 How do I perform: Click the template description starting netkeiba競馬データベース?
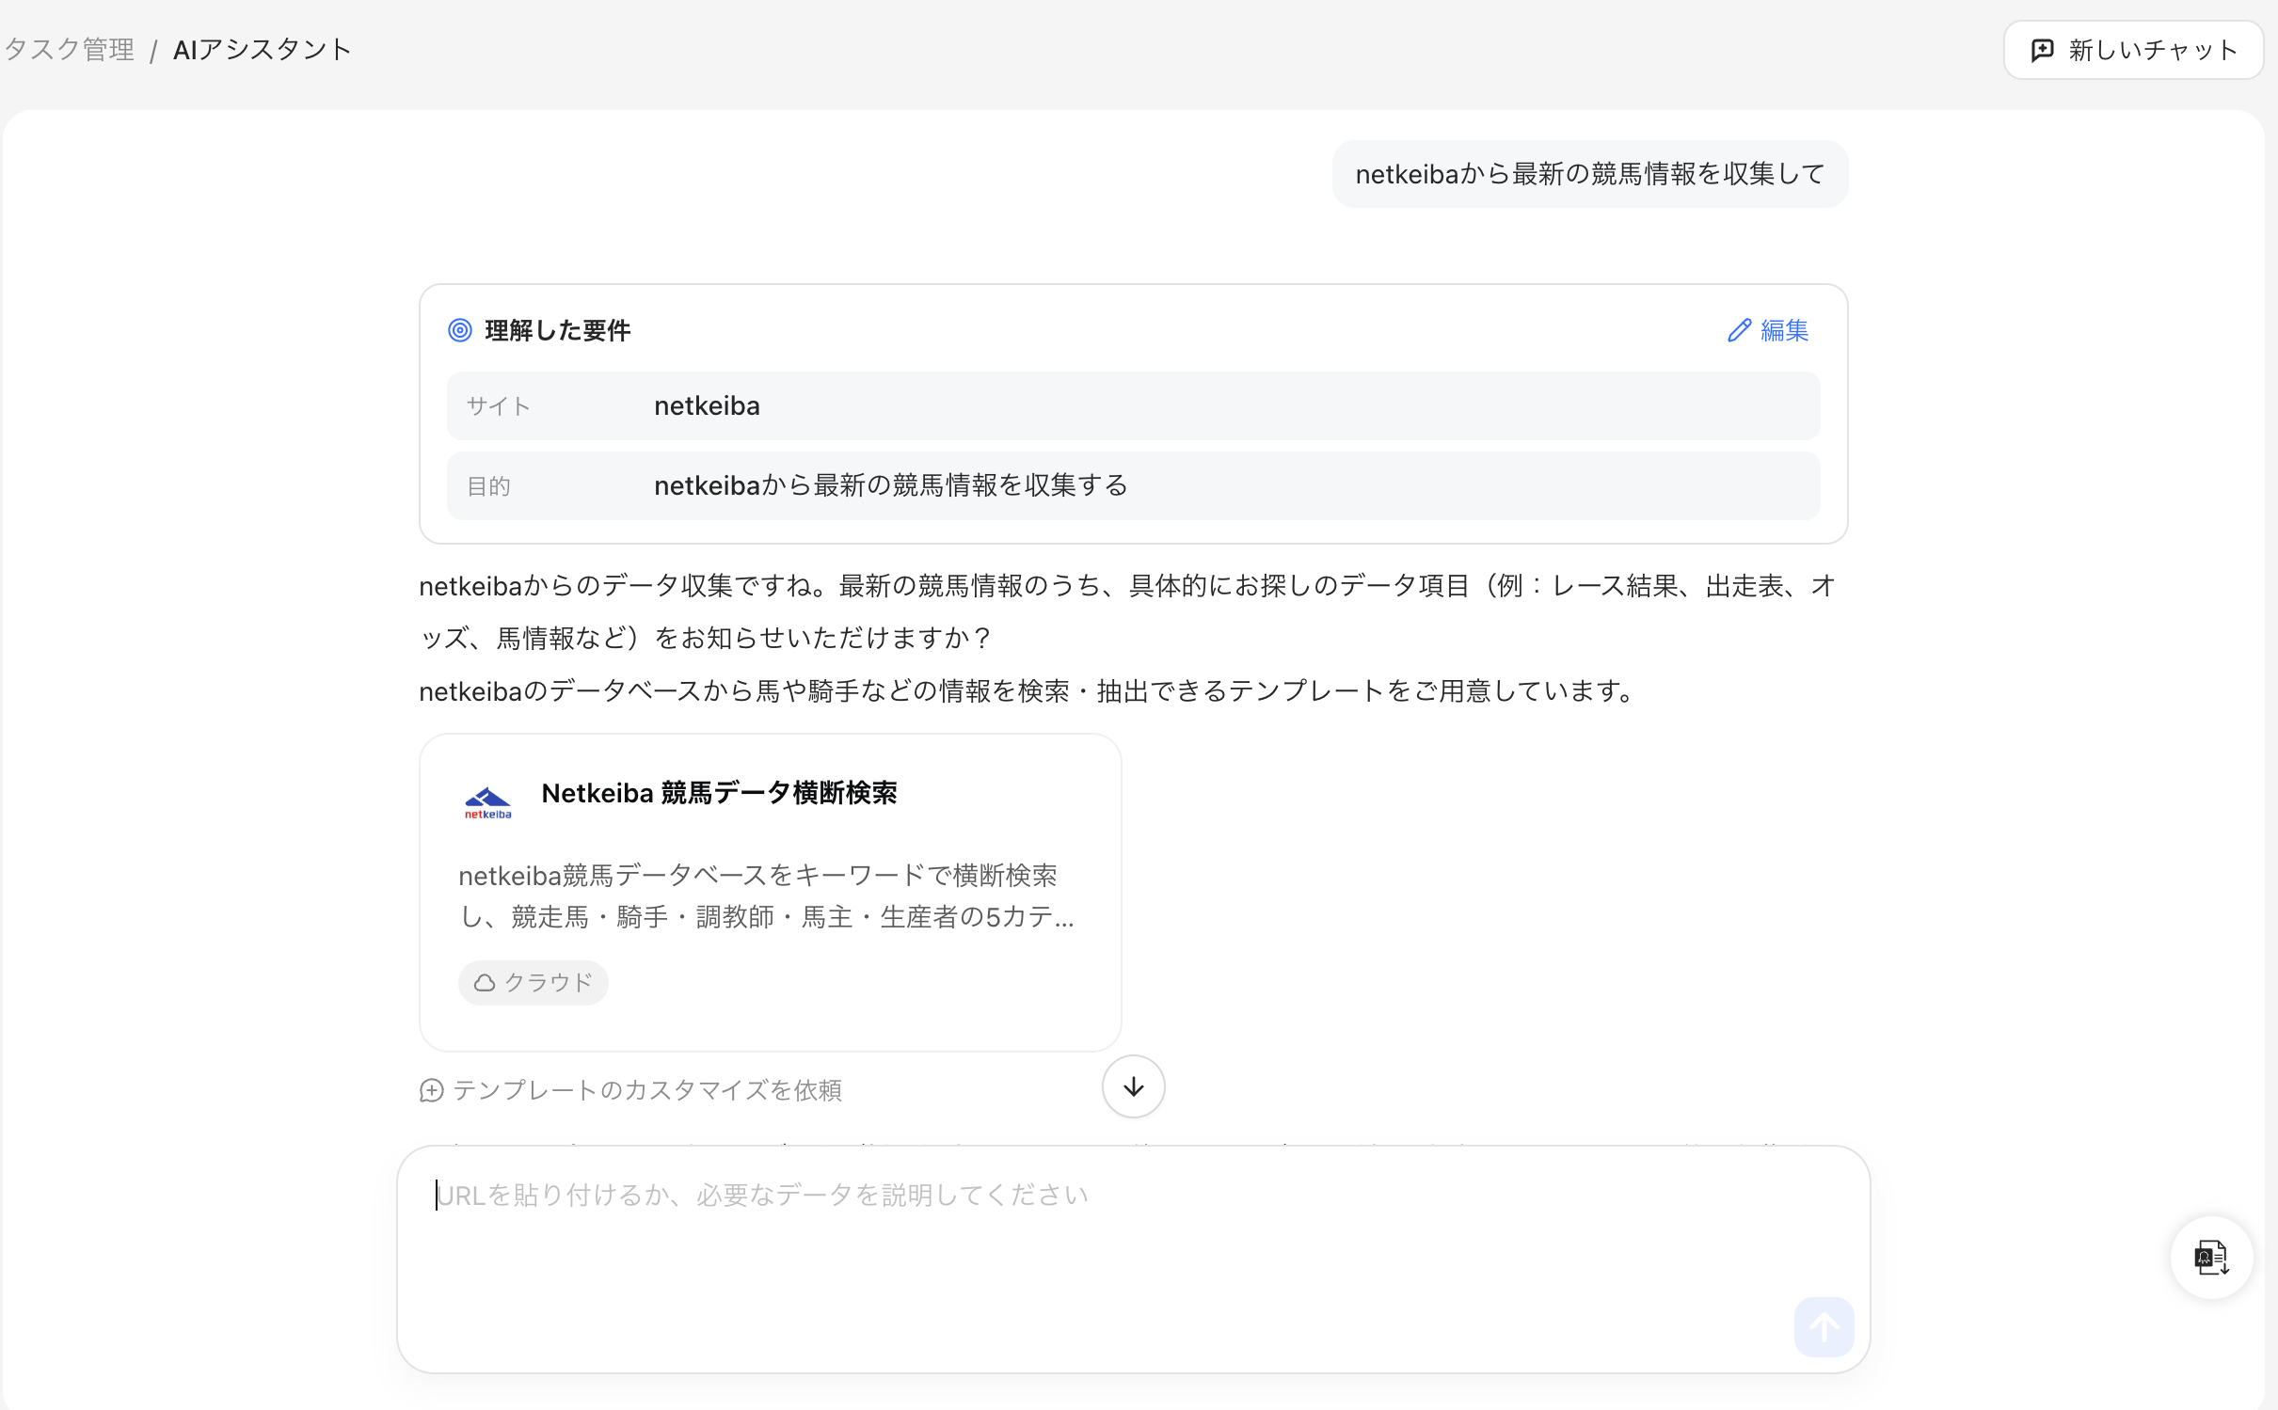click(x=766, y=896)
